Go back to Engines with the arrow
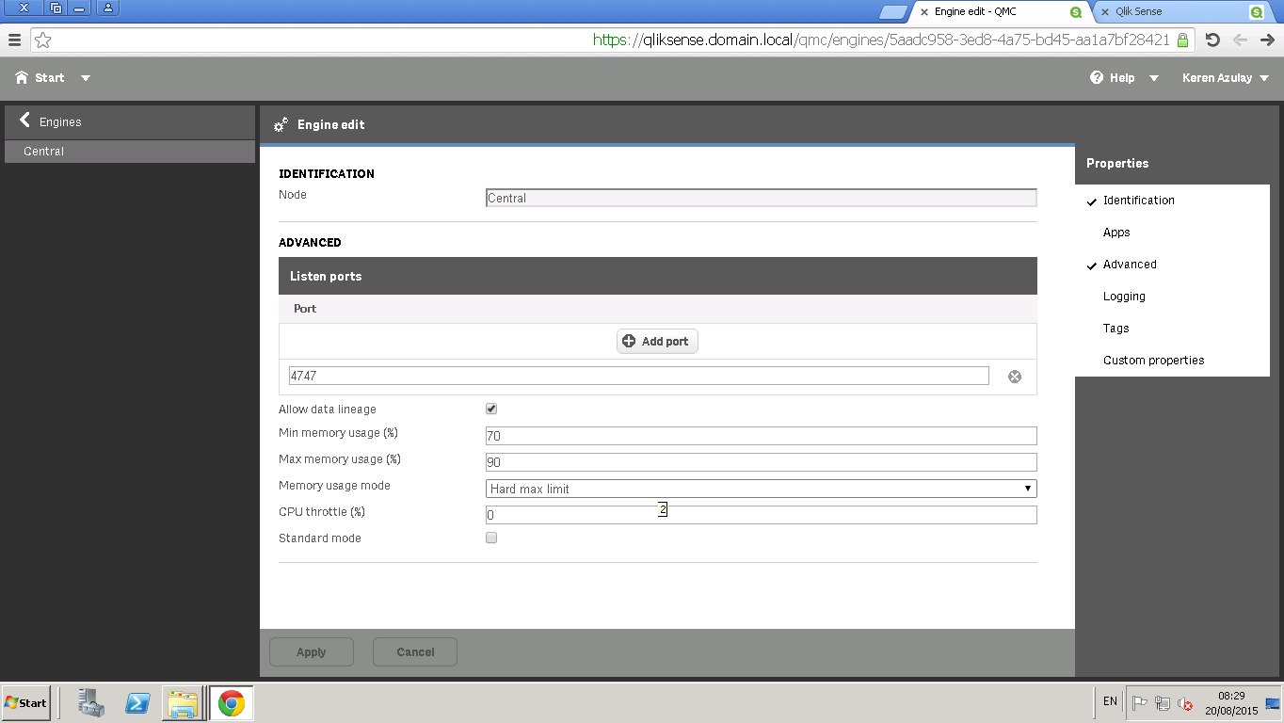This screenshot has height=723, width=1284. tap(25, 120)
